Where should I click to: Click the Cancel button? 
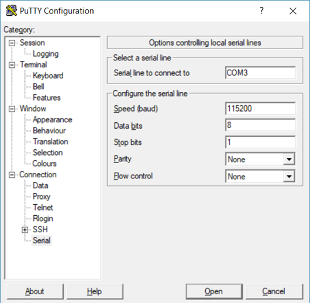(x=274, y=291)
